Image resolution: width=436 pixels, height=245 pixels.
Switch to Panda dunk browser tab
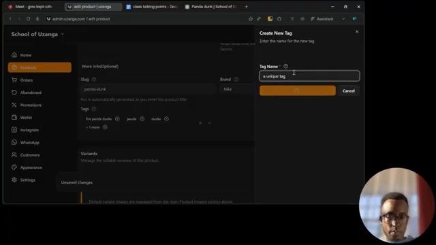pos(211,7)
